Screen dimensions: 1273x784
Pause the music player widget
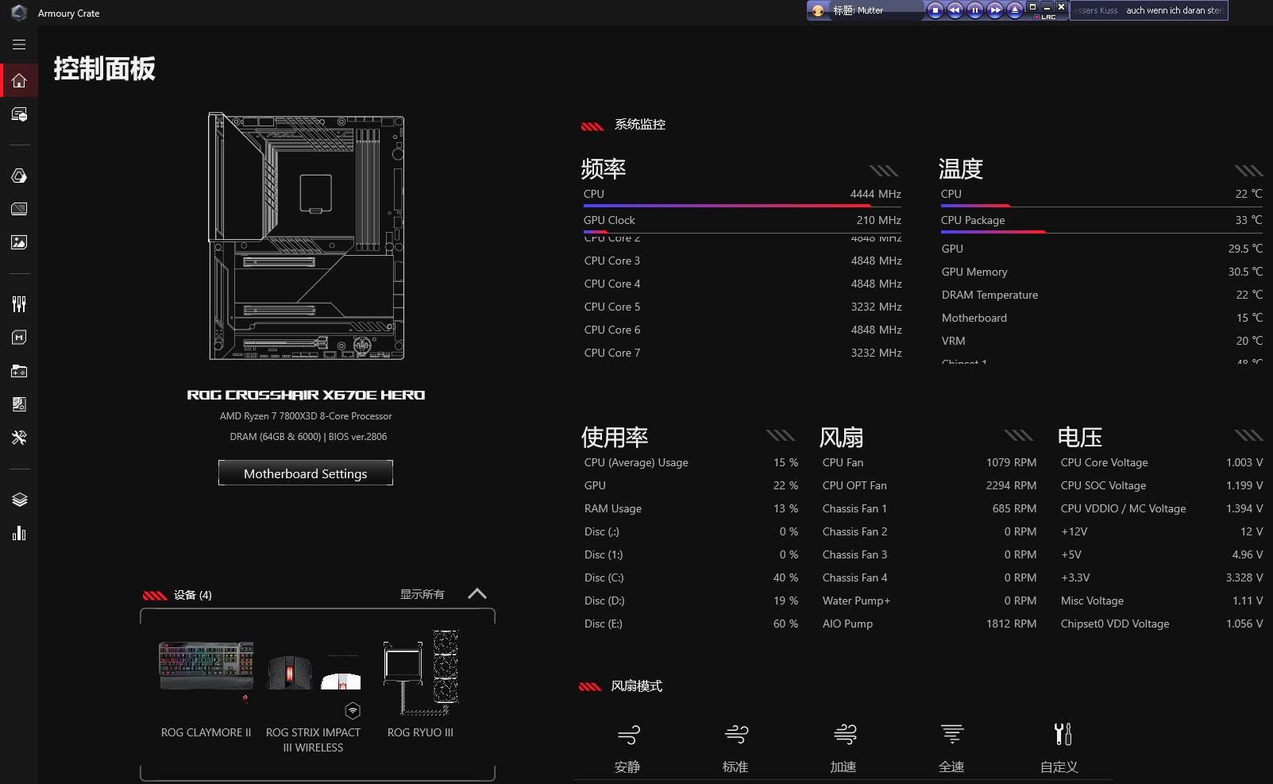(974, 10)
